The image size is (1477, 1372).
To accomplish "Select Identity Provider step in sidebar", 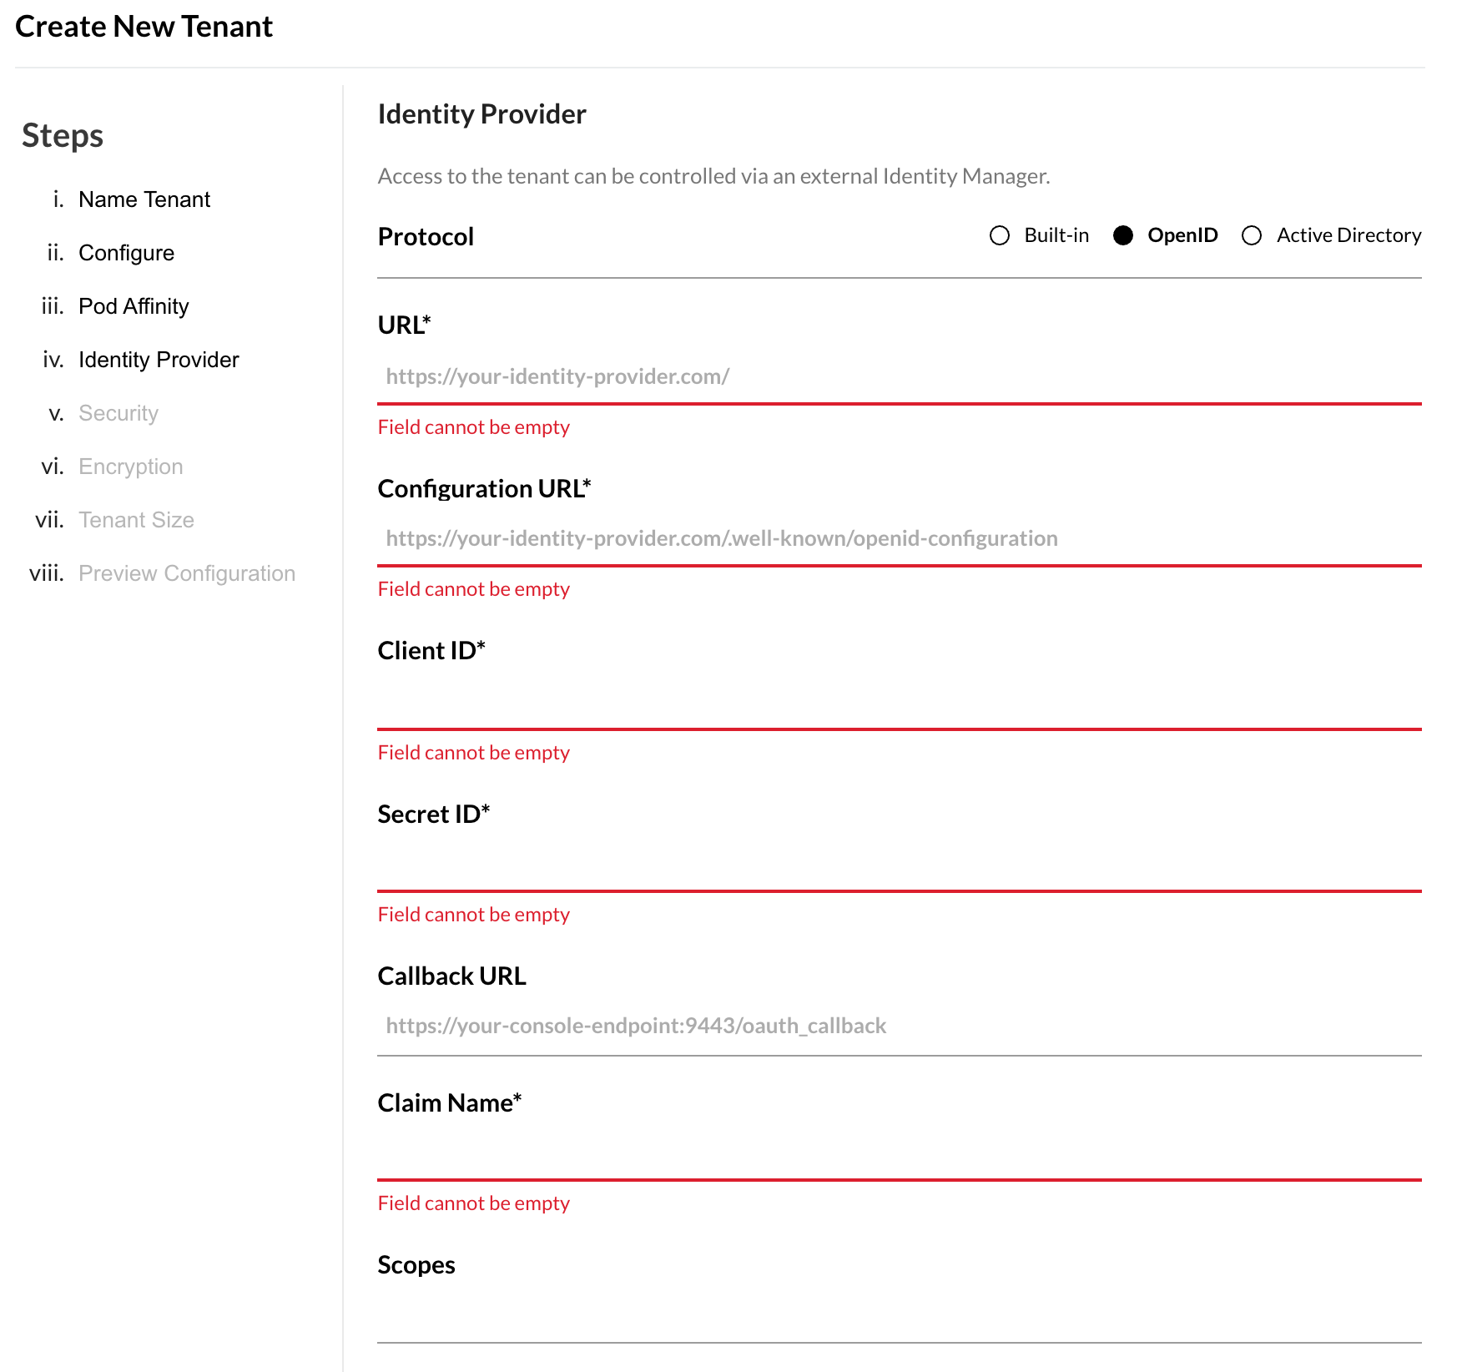I will point(159,360).
